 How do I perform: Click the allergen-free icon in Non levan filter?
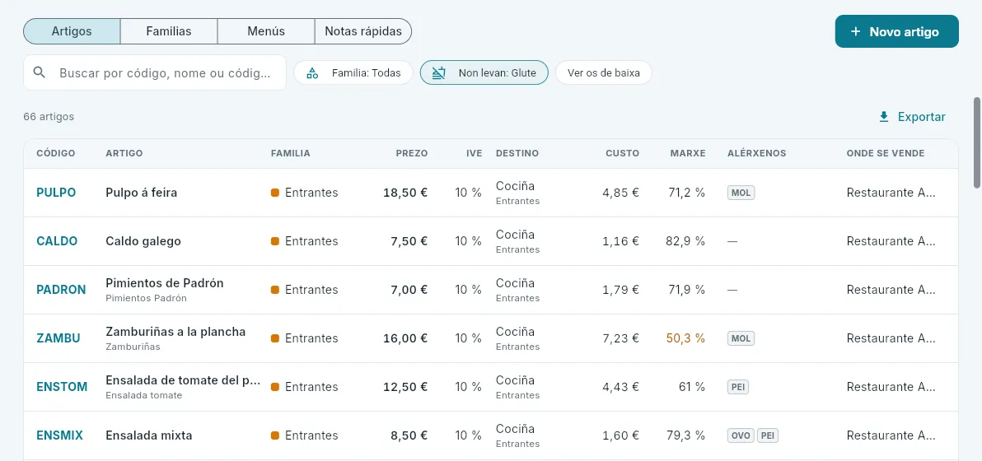tap(439, 73)
